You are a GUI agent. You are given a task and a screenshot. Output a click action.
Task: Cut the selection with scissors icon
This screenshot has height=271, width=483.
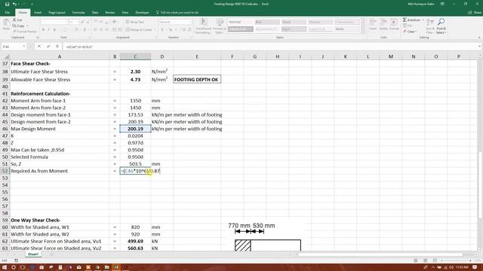[17, 20]
